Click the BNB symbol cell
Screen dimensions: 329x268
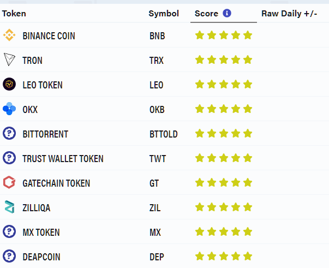[x=157, y=36]
